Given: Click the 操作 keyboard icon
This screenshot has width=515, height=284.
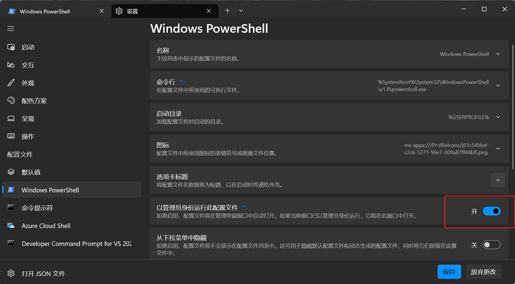Looking at the screenshot, I should [x=11, y=136].
